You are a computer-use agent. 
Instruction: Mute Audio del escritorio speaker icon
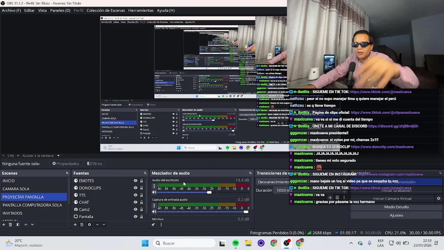click(x=154, y=192)
